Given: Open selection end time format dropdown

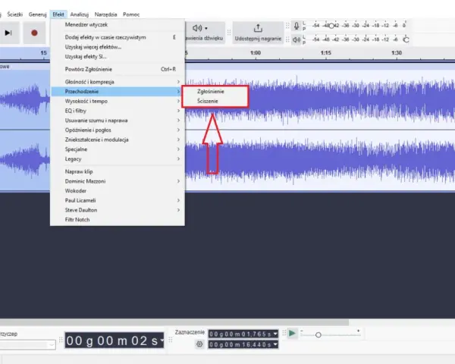Looking at the screenshot, I should (275, 344).
